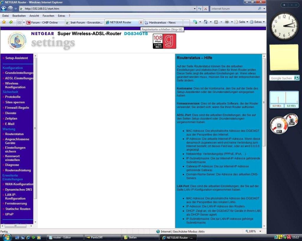This screenshot has height=241, width=302.
Task: Open the Print dropdown arrow
Action: click(232, 22)
